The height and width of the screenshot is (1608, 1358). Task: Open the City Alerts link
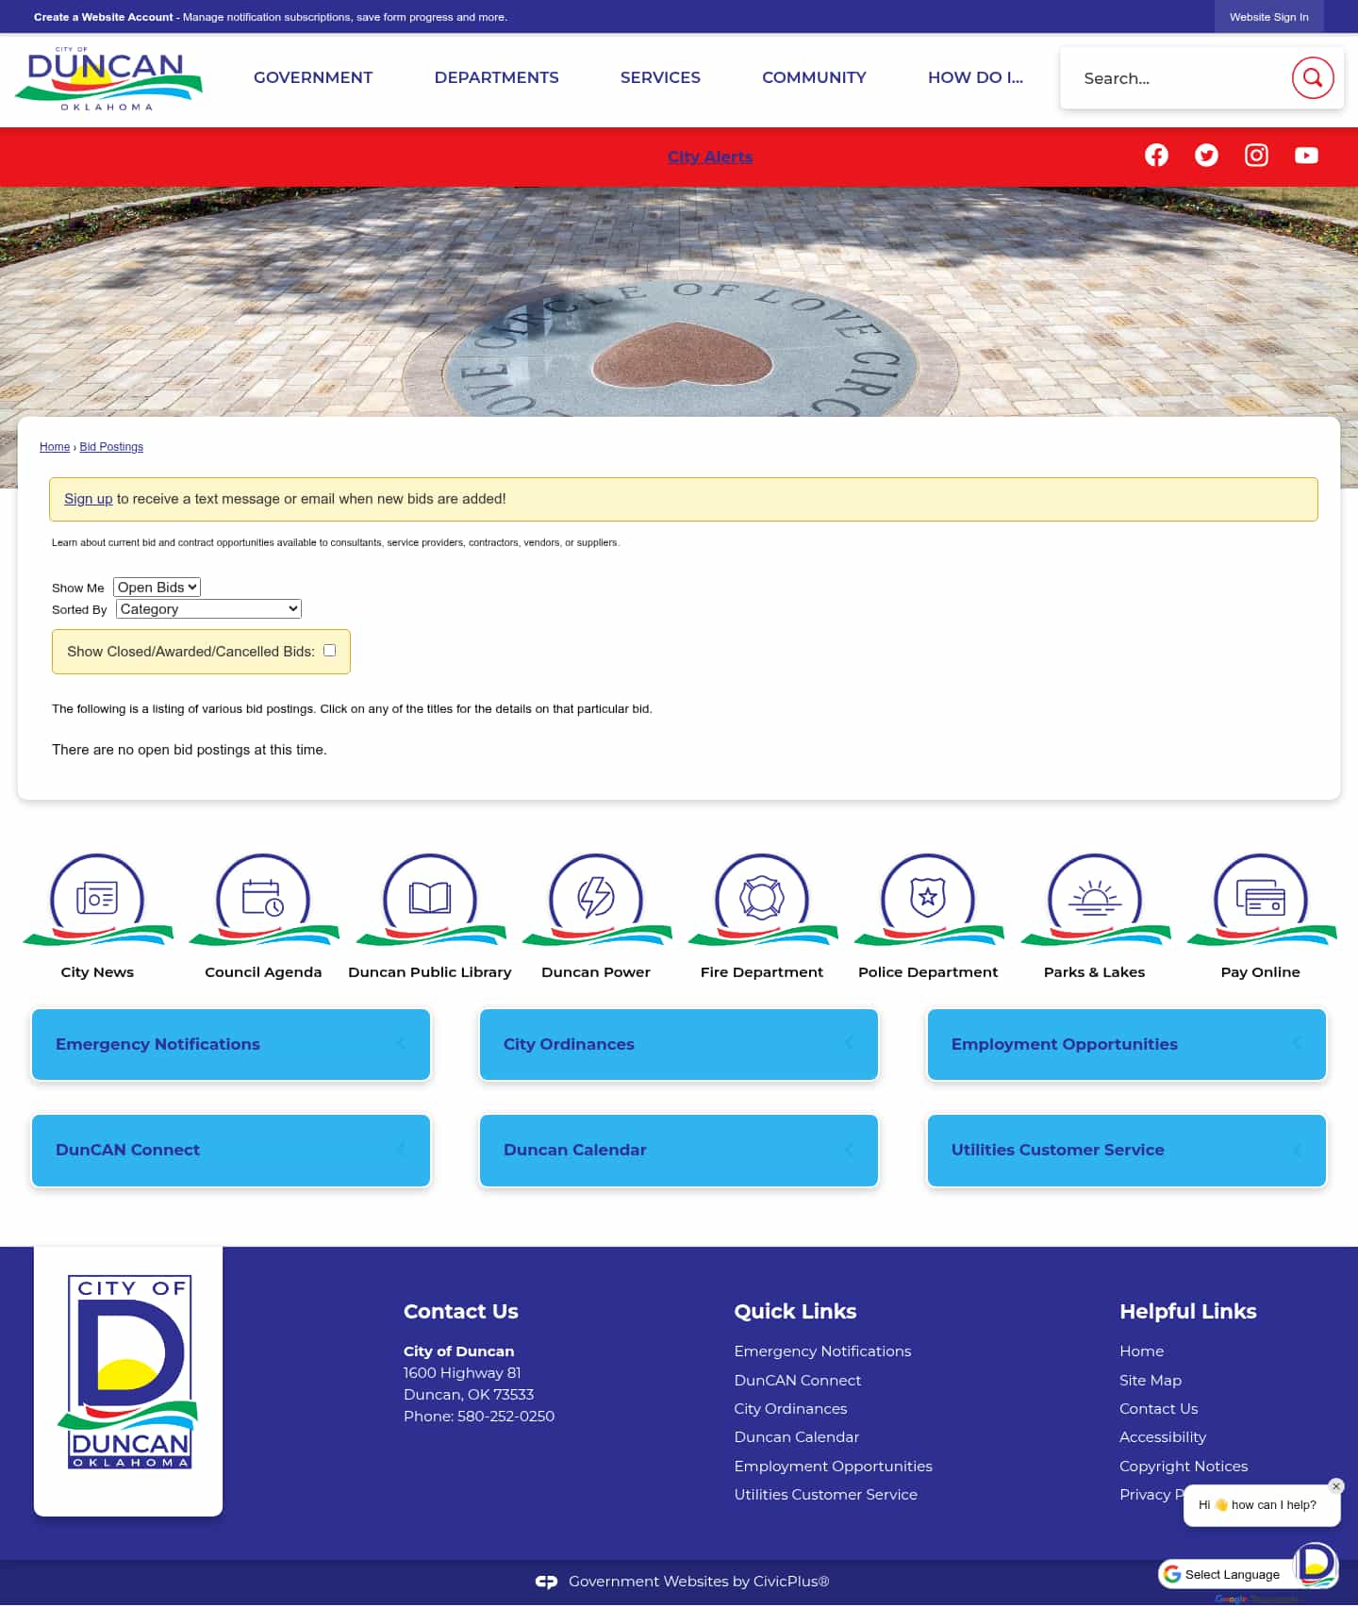pos(710,157)
